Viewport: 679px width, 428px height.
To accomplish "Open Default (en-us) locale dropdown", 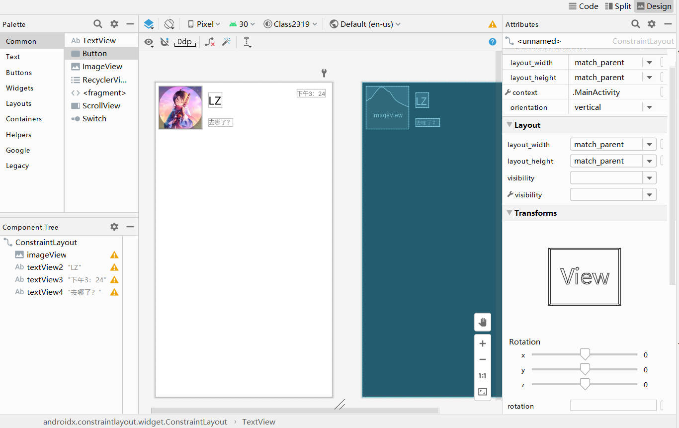I will click(365, 24).
